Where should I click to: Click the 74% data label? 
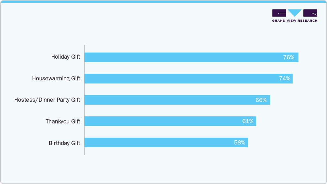[x=285, y=79]
